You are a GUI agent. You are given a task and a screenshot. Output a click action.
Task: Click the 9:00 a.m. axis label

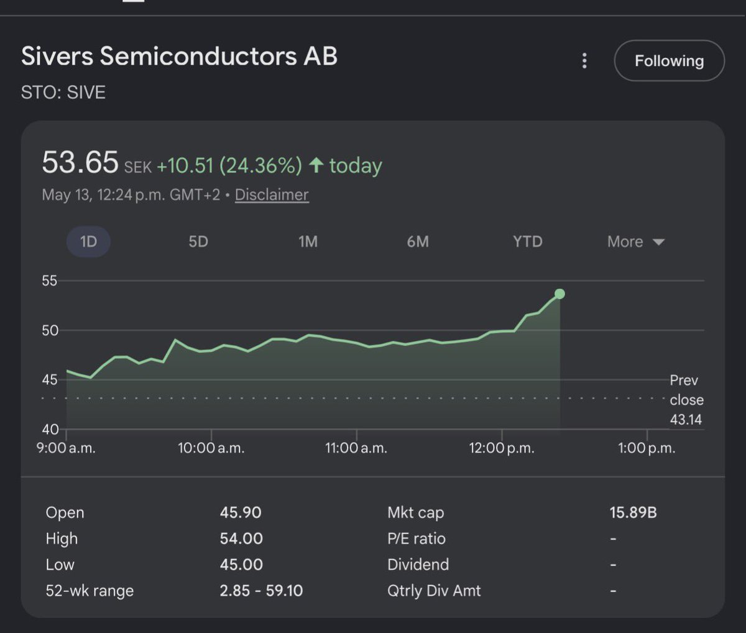coord(66,448)
